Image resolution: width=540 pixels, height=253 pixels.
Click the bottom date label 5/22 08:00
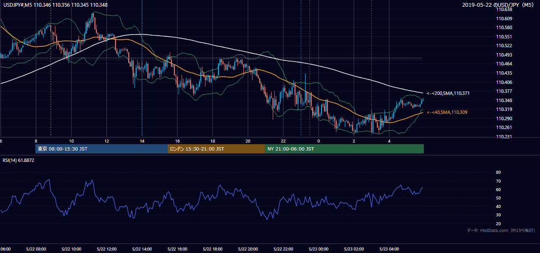point(36,249)
